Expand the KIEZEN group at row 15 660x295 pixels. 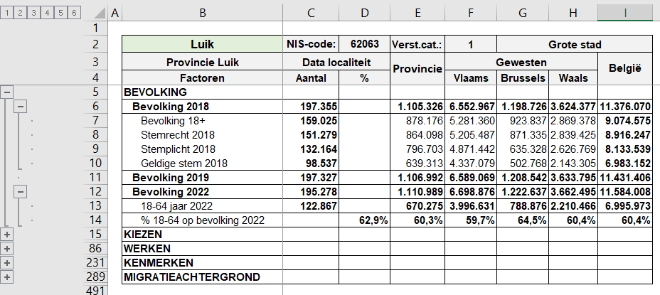point(7,235)
